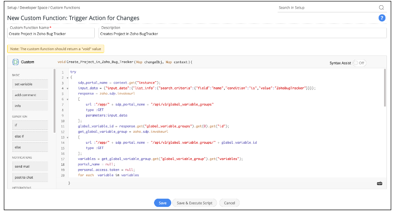Click the search magnifier icon in Setup
The height and width of the screenshot is (214, 396).
coord(381,8)
